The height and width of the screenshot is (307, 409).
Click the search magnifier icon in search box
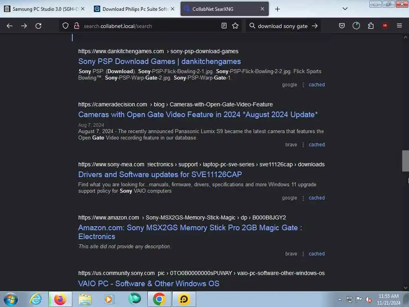point(252,26)
